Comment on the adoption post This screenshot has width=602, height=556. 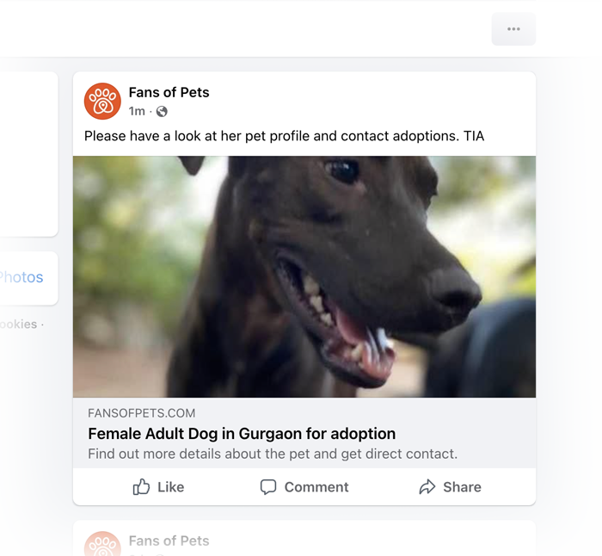coord(304,487)
